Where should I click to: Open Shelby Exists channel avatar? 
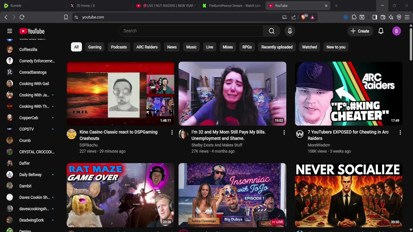(183, 134)
